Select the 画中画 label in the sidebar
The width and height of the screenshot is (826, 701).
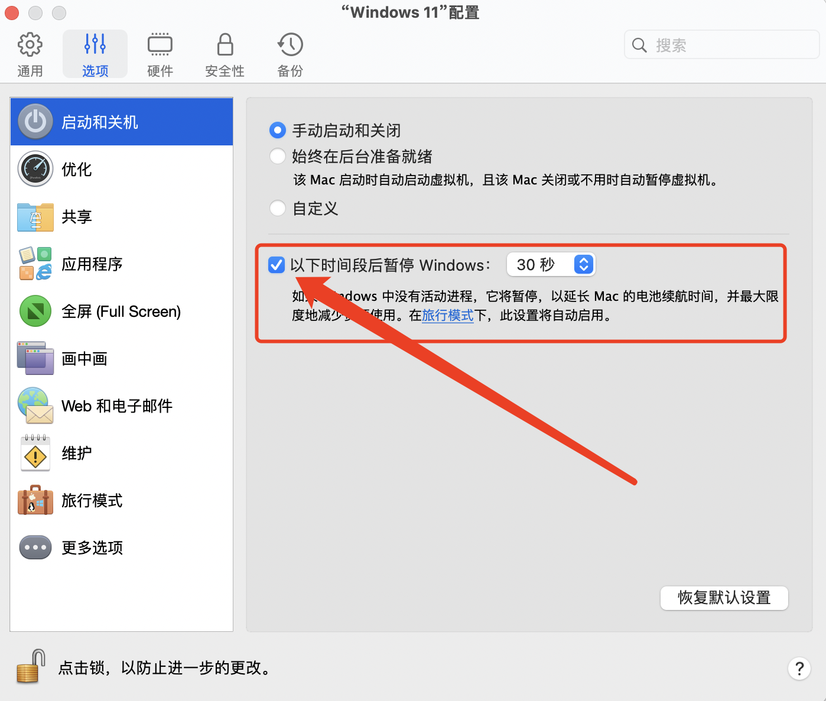pos(84,359)
